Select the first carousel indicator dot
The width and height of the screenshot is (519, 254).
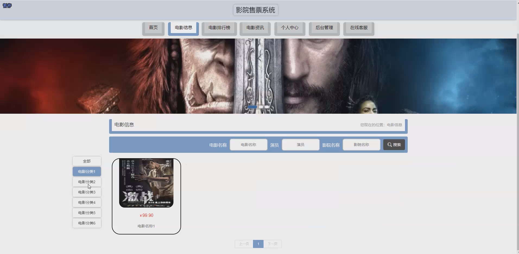pyautogui.click(x=252, y=107)
